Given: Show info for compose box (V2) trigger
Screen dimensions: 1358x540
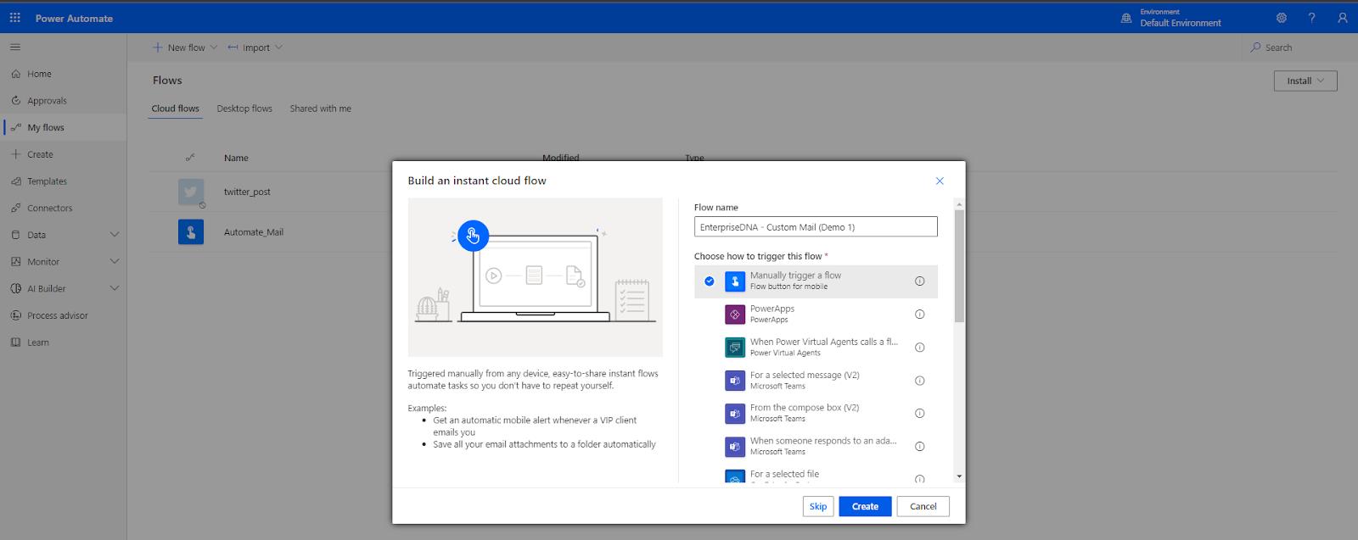Looking at the screenshot, I should [x=919, y=413].
